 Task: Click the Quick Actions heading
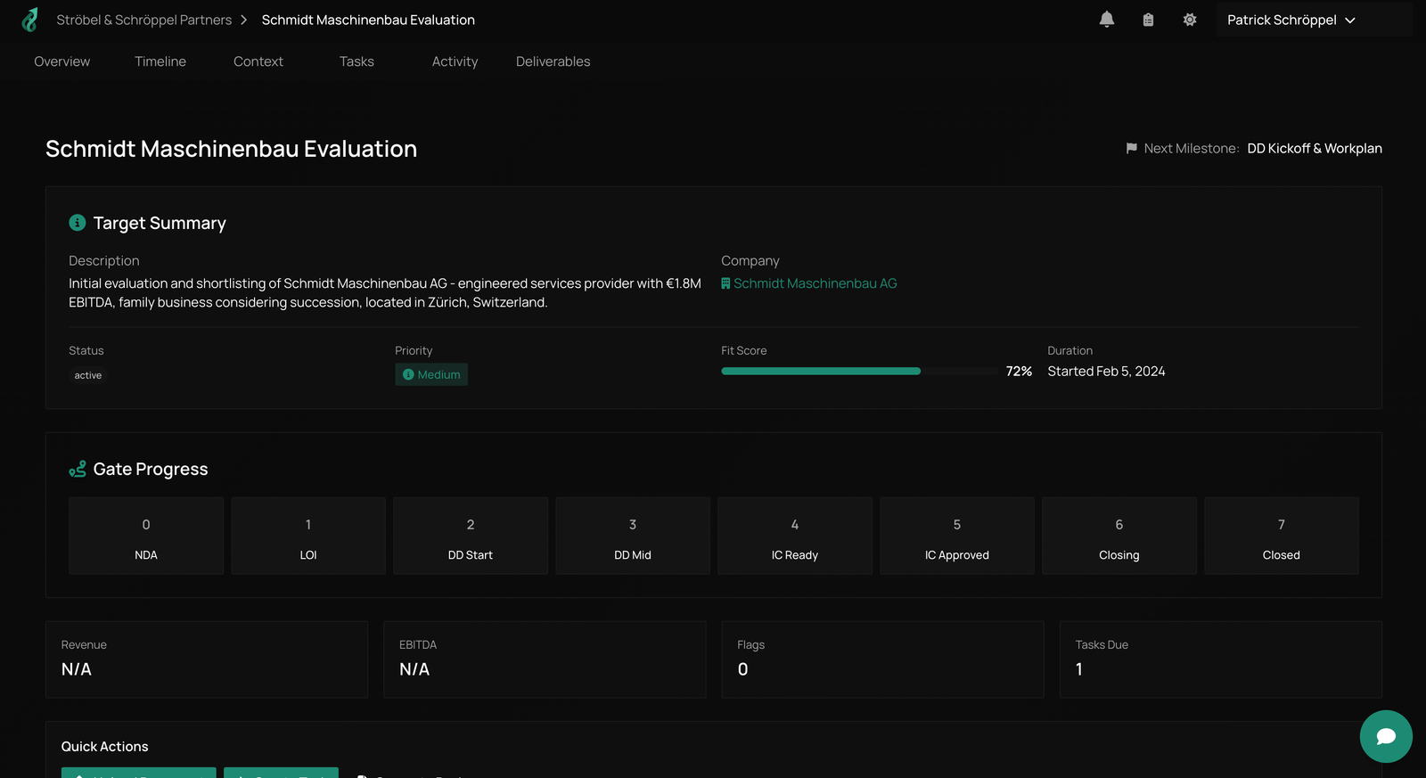[x=104, y=747]
